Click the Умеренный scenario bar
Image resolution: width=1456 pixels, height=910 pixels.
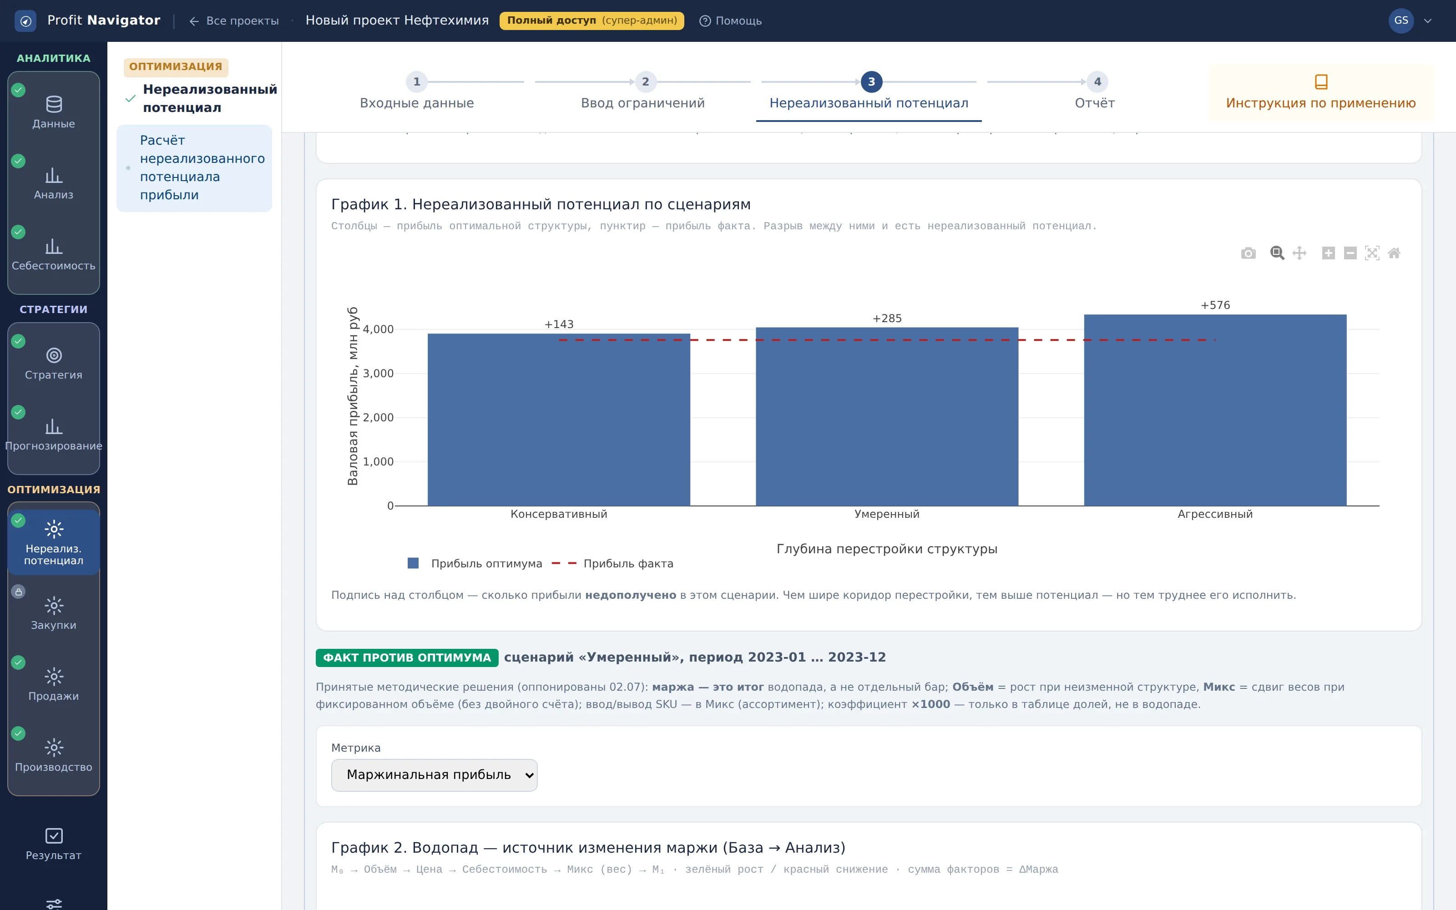coord(887,416)
